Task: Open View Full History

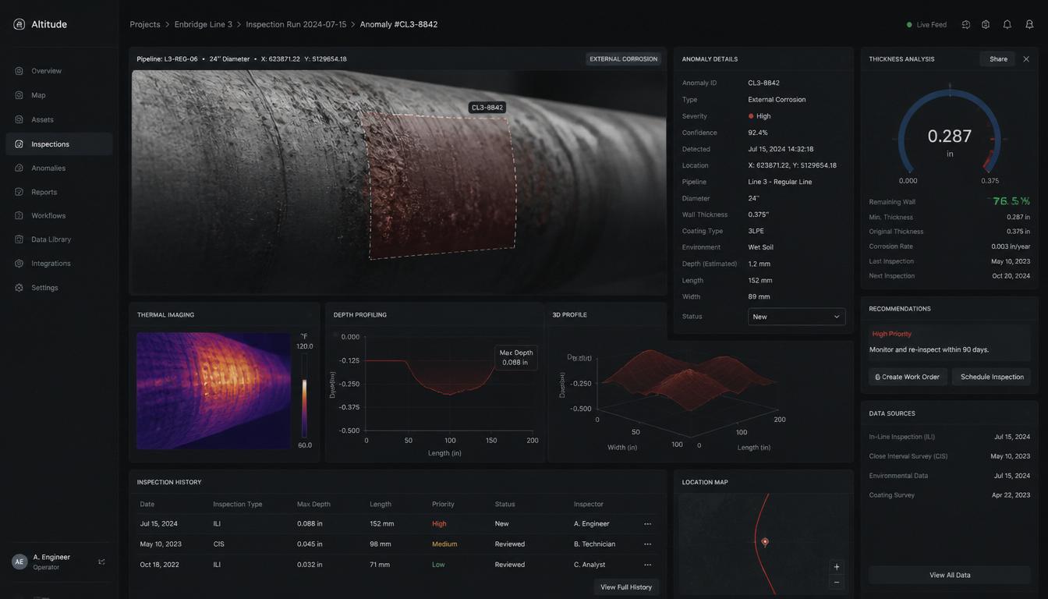Action: point(626,587)
